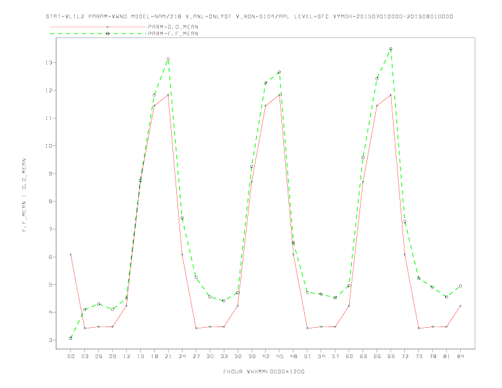Click the x-axis tick label 45
This screenshot has width=502, height=388.
[280, 356]
